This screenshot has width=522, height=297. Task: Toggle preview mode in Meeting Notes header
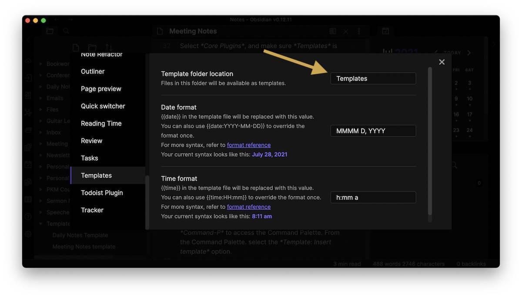(x=333, y=31)
